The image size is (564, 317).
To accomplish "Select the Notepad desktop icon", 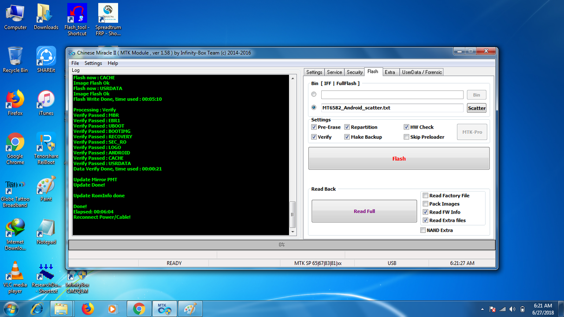I will pyautogui.click(x=46, y=232).
